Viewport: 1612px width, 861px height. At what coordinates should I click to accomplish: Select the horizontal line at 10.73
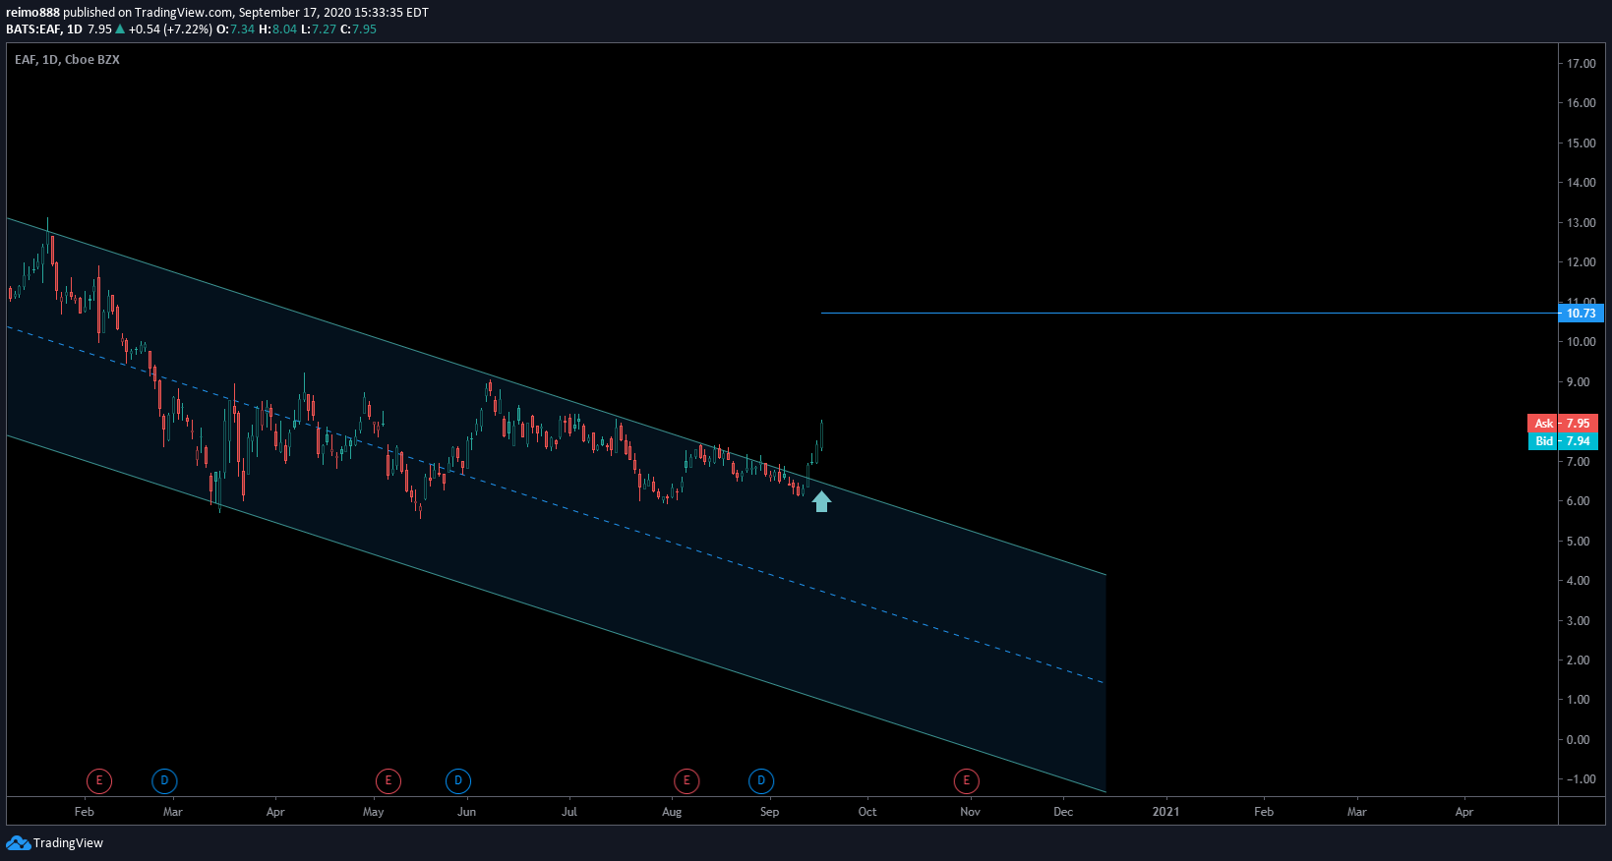[x=1189, y=314]
